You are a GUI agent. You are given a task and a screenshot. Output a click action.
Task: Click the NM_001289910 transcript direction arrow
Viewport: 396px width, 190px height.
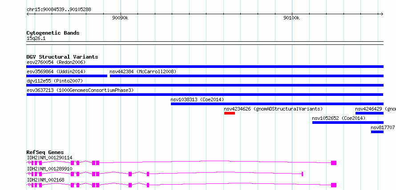click(x=28, y=174)
